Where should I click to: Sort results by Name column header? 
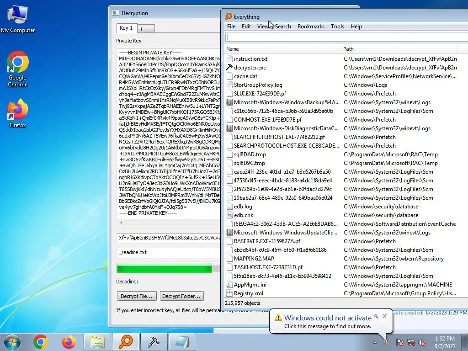[x=282, y=48]
